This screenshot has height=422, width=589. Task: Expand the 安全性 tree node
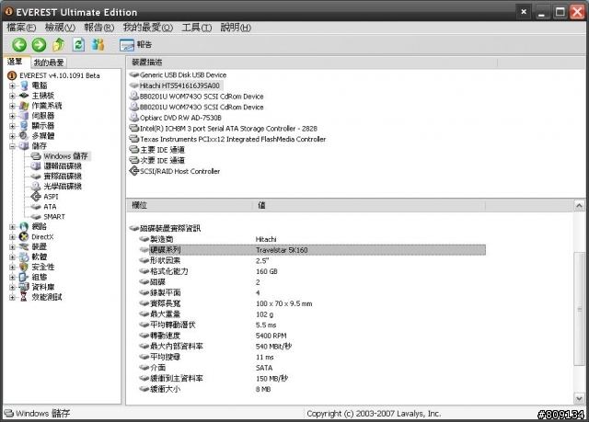(x=12, y=267)
